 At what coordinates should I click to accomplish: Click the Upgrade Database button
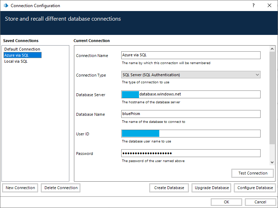click(212, 188)
